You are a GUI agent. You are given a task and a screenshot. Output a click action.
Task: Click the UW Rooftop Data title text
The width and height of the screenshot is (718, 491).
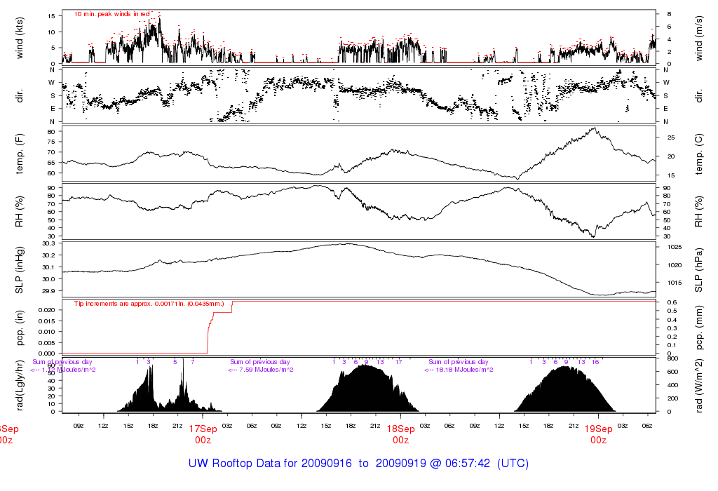pyautogui.click(x=358, y=463)
